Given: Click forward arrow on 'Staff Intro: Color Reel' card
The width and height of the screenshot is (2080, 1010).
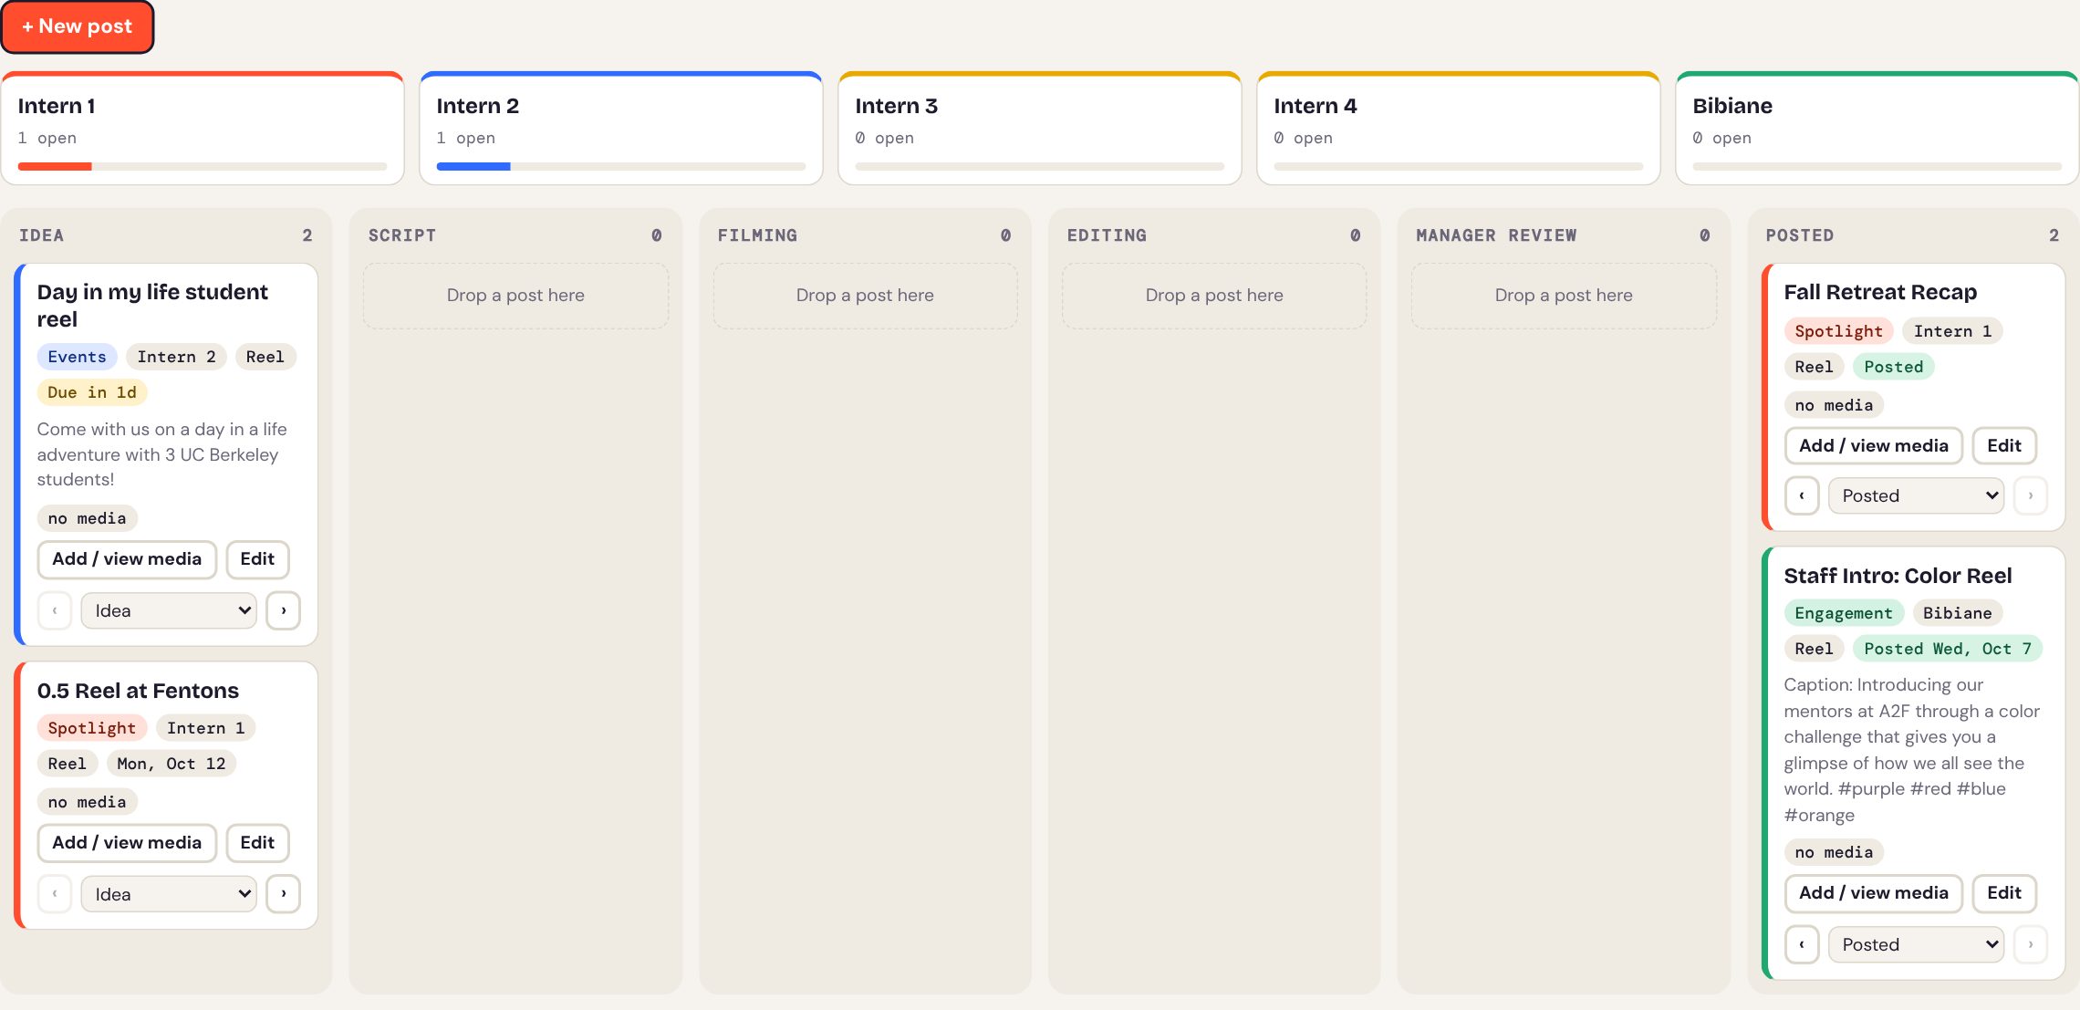Looking at the screenshot, I should click(x=2031, y=944).
